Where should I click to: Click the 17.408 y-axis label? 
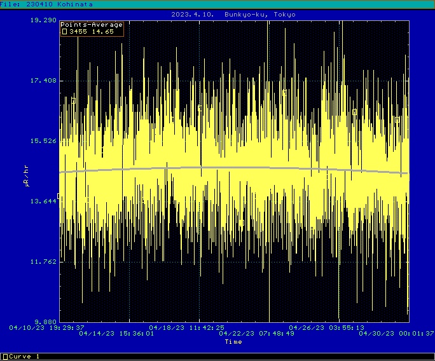(x=43, y=81)
